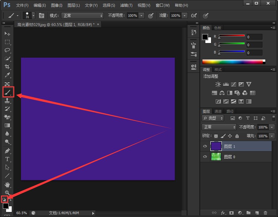Toggle visibility of layer 图层 0

tap(205, 157)
